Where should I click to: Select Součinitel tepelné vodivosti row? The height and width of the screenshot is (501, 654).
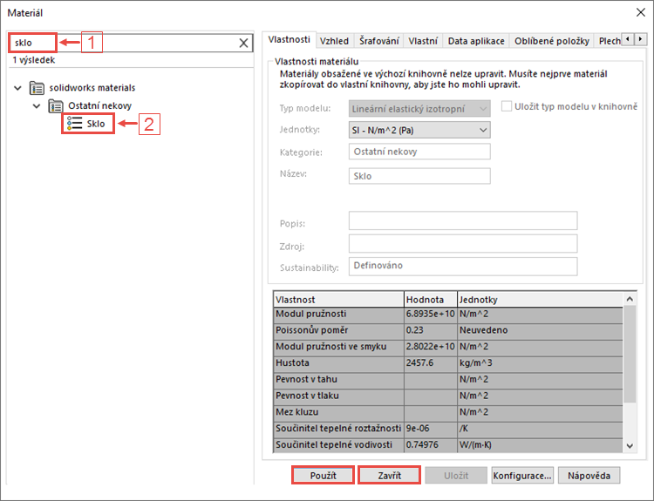[x=448, y=444]
